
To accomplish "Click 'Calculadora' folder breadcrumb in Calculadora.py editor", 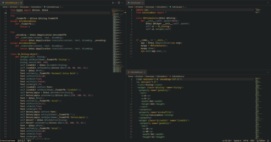I will [36, 7].
